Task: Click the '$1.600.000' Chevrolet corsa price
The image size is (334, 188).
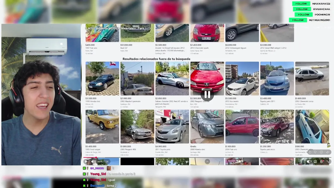Action: (301, 98)
